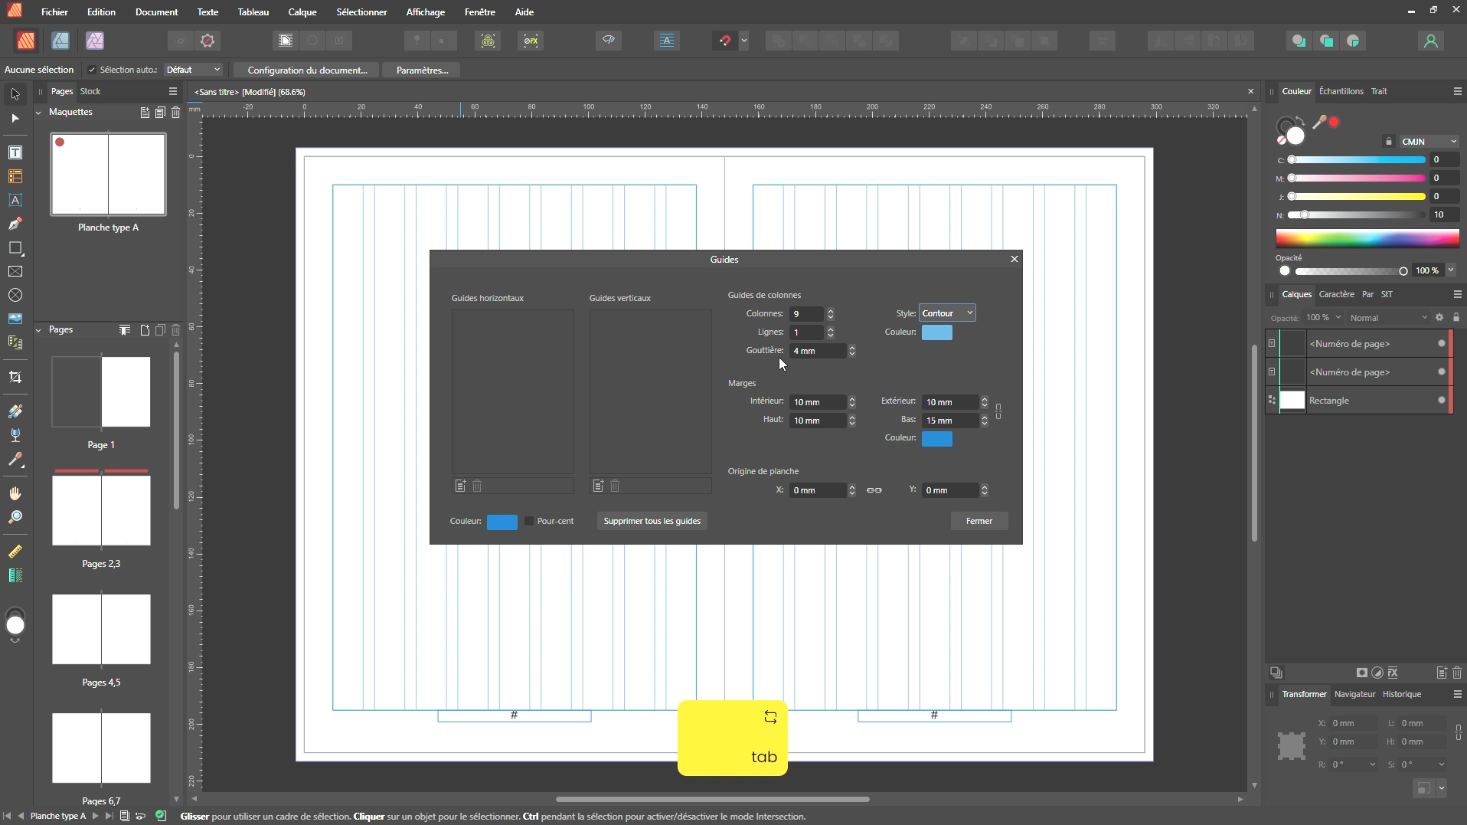The width and height of the screenshot is (1467, 825).
Task: Switch to the Photo Persona icon
Action: (x=95, y=41)
